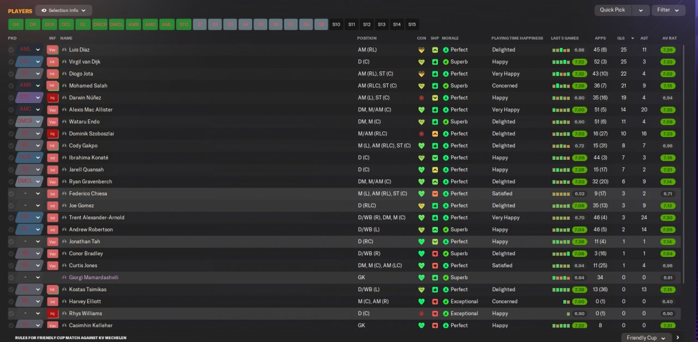
Task: Click the condition heart for Jonathan Tah
Action: click(421, 242)
